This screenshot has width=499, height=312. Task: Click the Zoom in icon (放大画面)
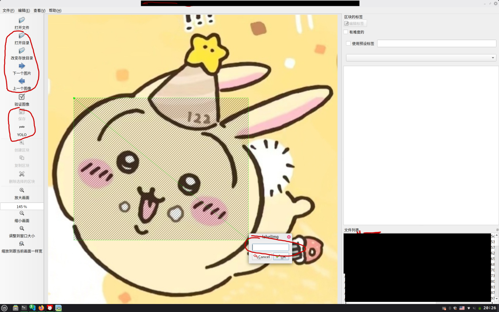coord(21,193)
